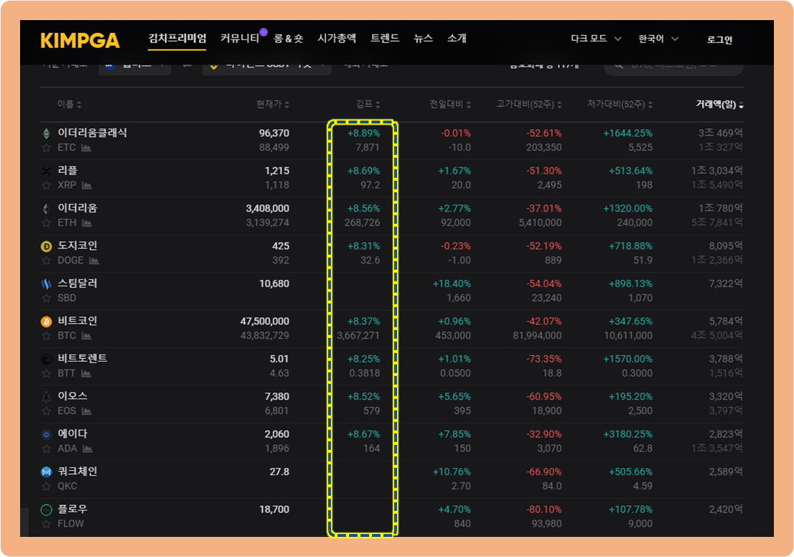Sort by 고가대비(52주) column
The width and height of the screenshot is (794, 557).
click(x=529, y=104)
